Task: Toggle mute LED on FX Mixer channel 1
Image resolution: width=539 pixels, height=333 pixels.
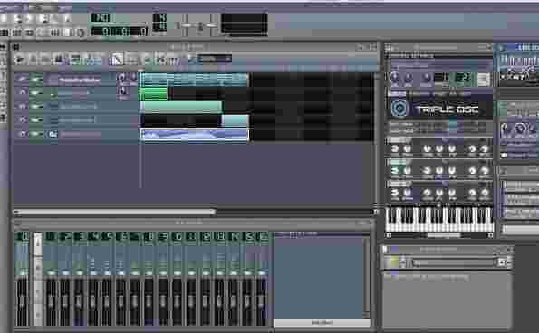Action: click(51, 273)
